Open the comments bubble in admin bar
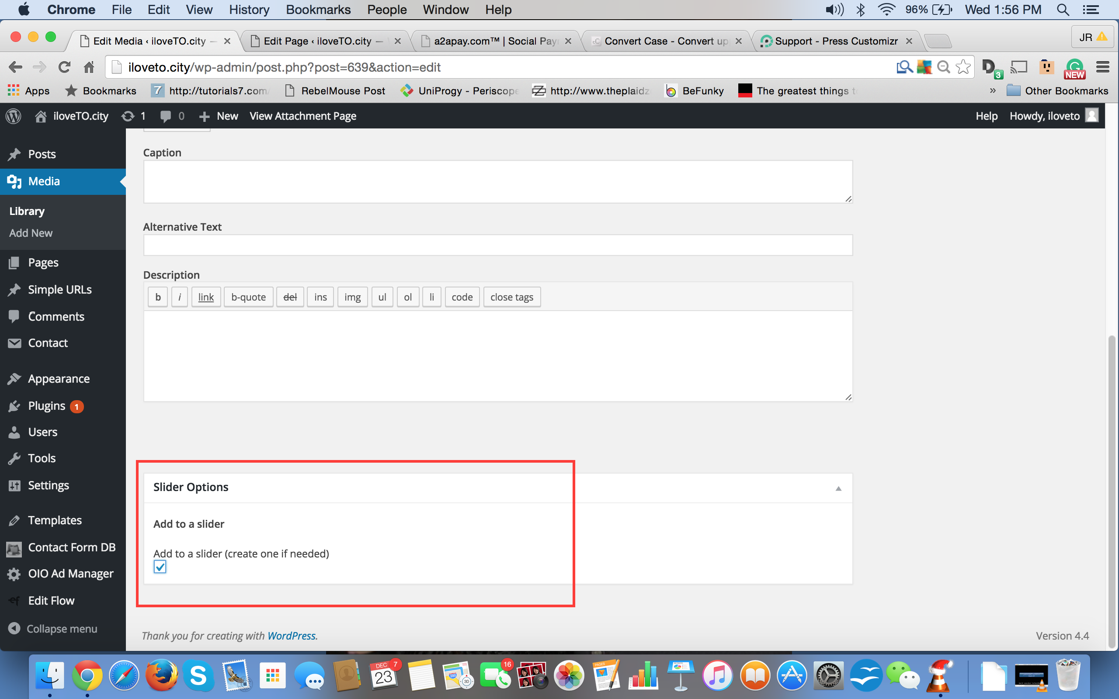 pos(166,116)
